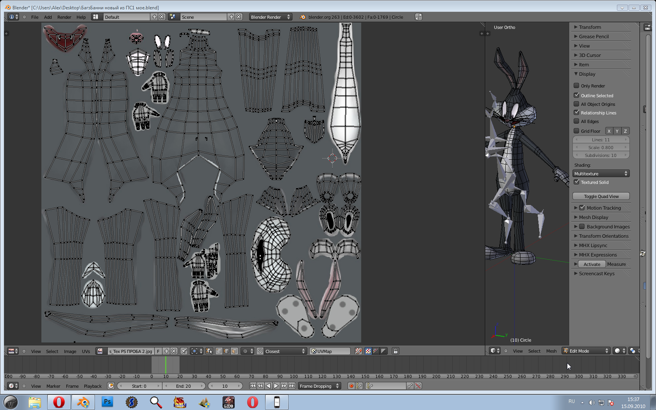Click the F fake user button
Image resolution: width=656 pixels, height=410 pixels.
pyautogui.click(x=158, y=351)
